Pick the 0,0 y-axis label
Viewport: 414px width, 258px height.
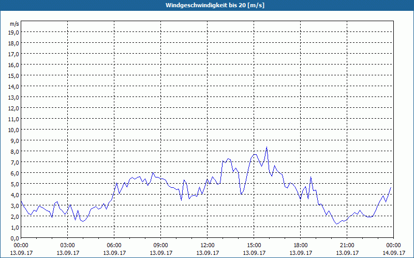click(x=16, y=238)
